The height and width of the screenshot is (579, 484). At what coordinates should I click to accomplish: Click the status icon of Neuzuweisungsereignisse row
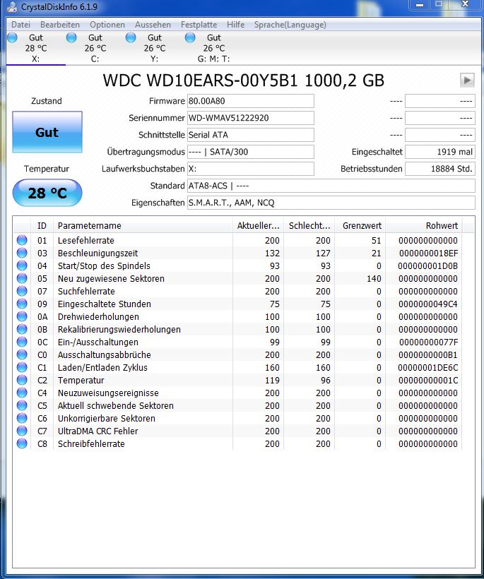click(x=22, y=393)
